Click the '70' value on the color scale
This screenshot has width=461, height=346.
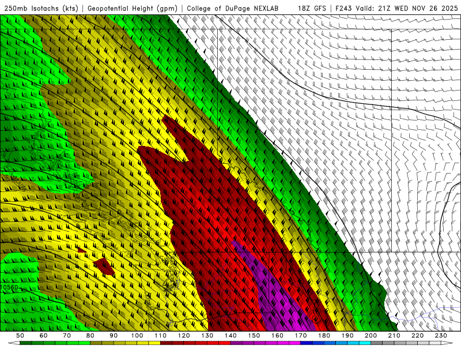tap(67, 336)
